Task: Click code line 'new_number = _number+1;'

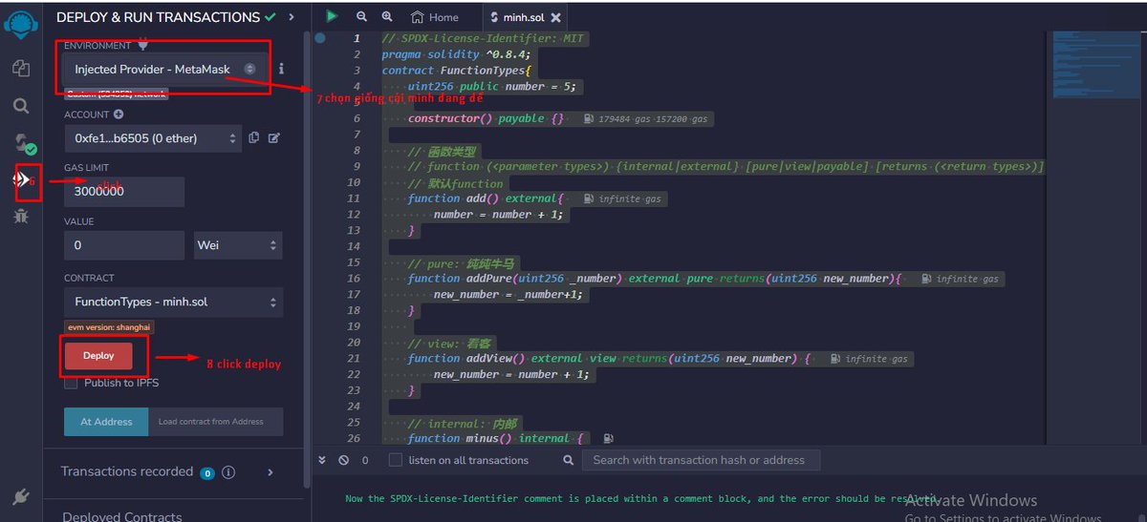Action: [x=508, y=295]
